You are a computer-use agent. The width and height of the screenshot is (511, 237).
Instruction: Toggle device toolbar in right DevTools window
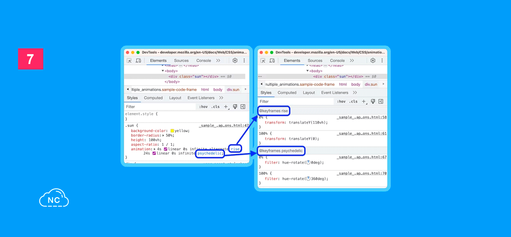point(272,61)
